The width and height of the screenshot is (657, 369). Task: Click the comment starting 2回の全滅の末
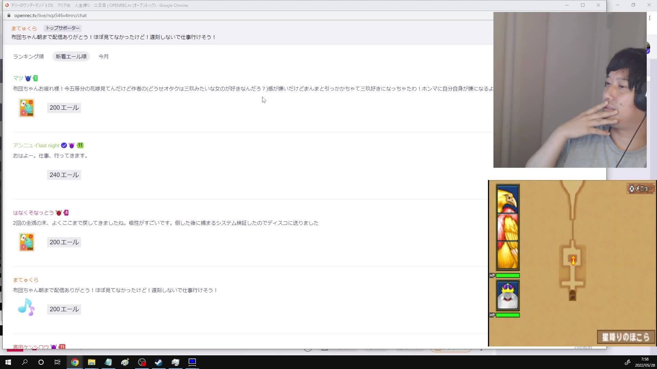(x=166, y=223)
